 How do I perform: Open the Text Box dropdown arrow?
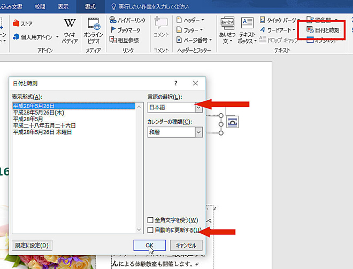coord(255,41)
